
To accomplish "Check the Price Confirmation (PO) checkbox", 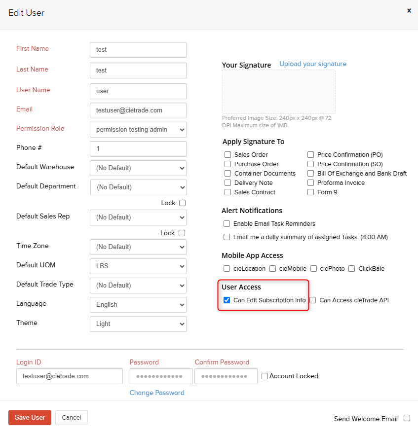I will pos(310,155).
